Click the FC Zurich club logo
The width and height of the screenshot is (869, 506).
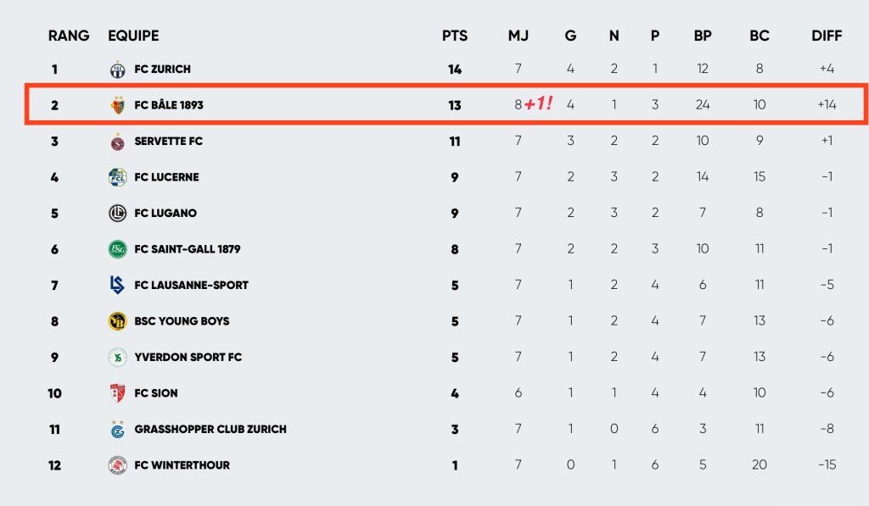(x=117, y=70)
